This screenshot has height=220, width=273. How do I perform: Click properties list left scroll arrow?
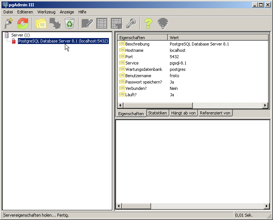point(120,105)
